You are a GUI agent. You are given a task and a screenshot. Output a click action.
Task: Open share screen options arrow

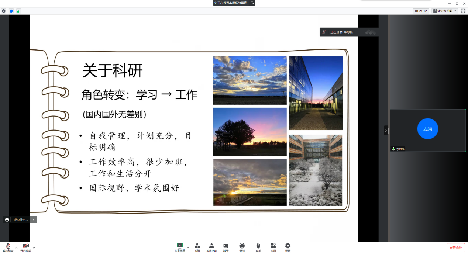[x=188, y=247]
